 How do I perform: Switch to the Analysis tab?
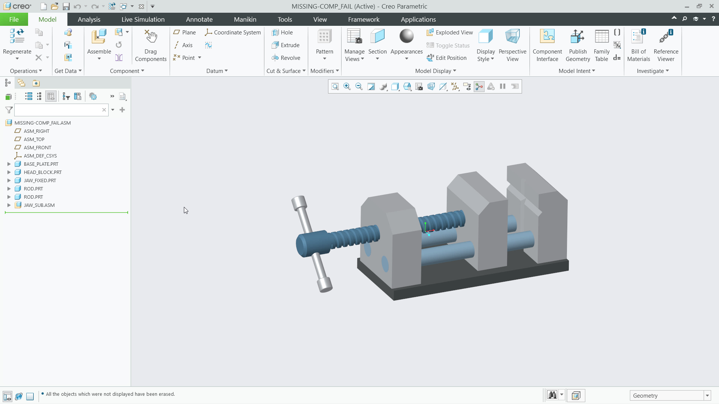[x=89, y=19]
